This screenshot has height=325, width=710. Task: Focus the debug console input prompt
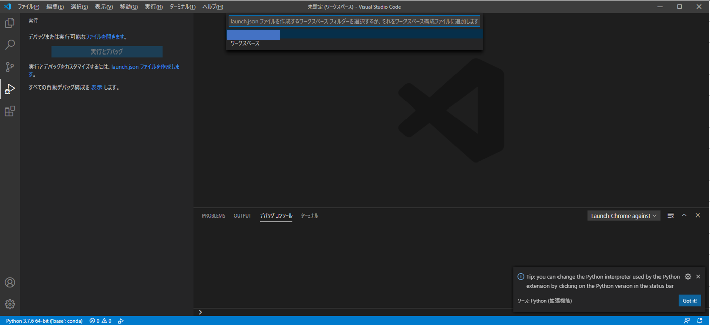coord(452,312)
